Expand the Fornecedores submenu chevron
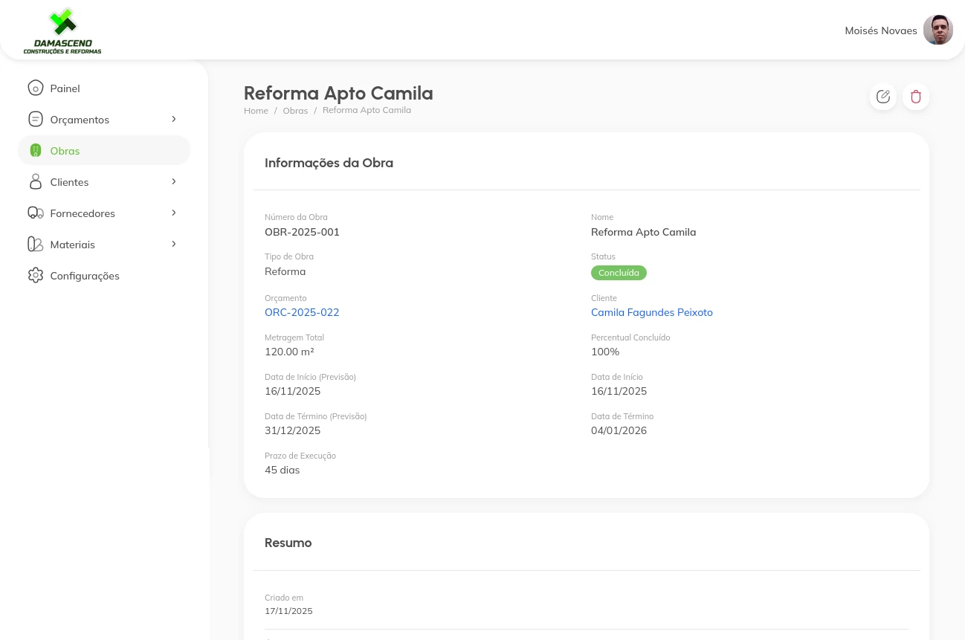 point(174,213)
